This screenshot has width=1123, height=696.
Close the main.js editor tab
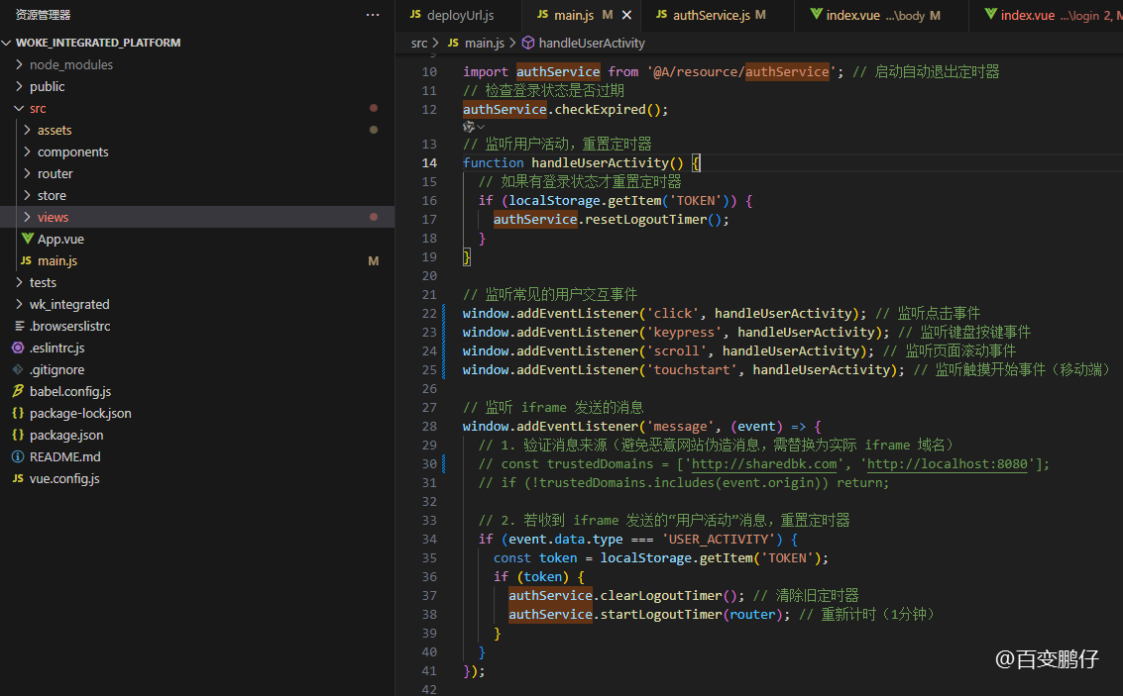coord(626,15)
